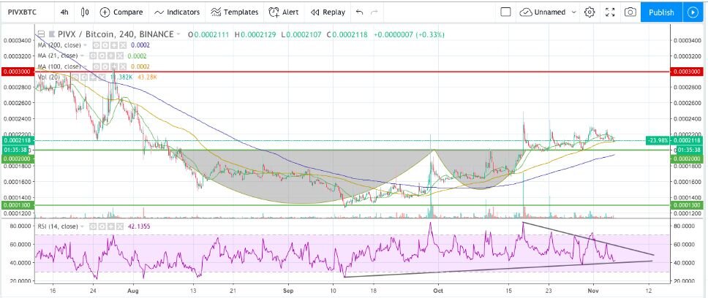Click the Nov date label on time axis
708x298 pixels.
(592, 291)
